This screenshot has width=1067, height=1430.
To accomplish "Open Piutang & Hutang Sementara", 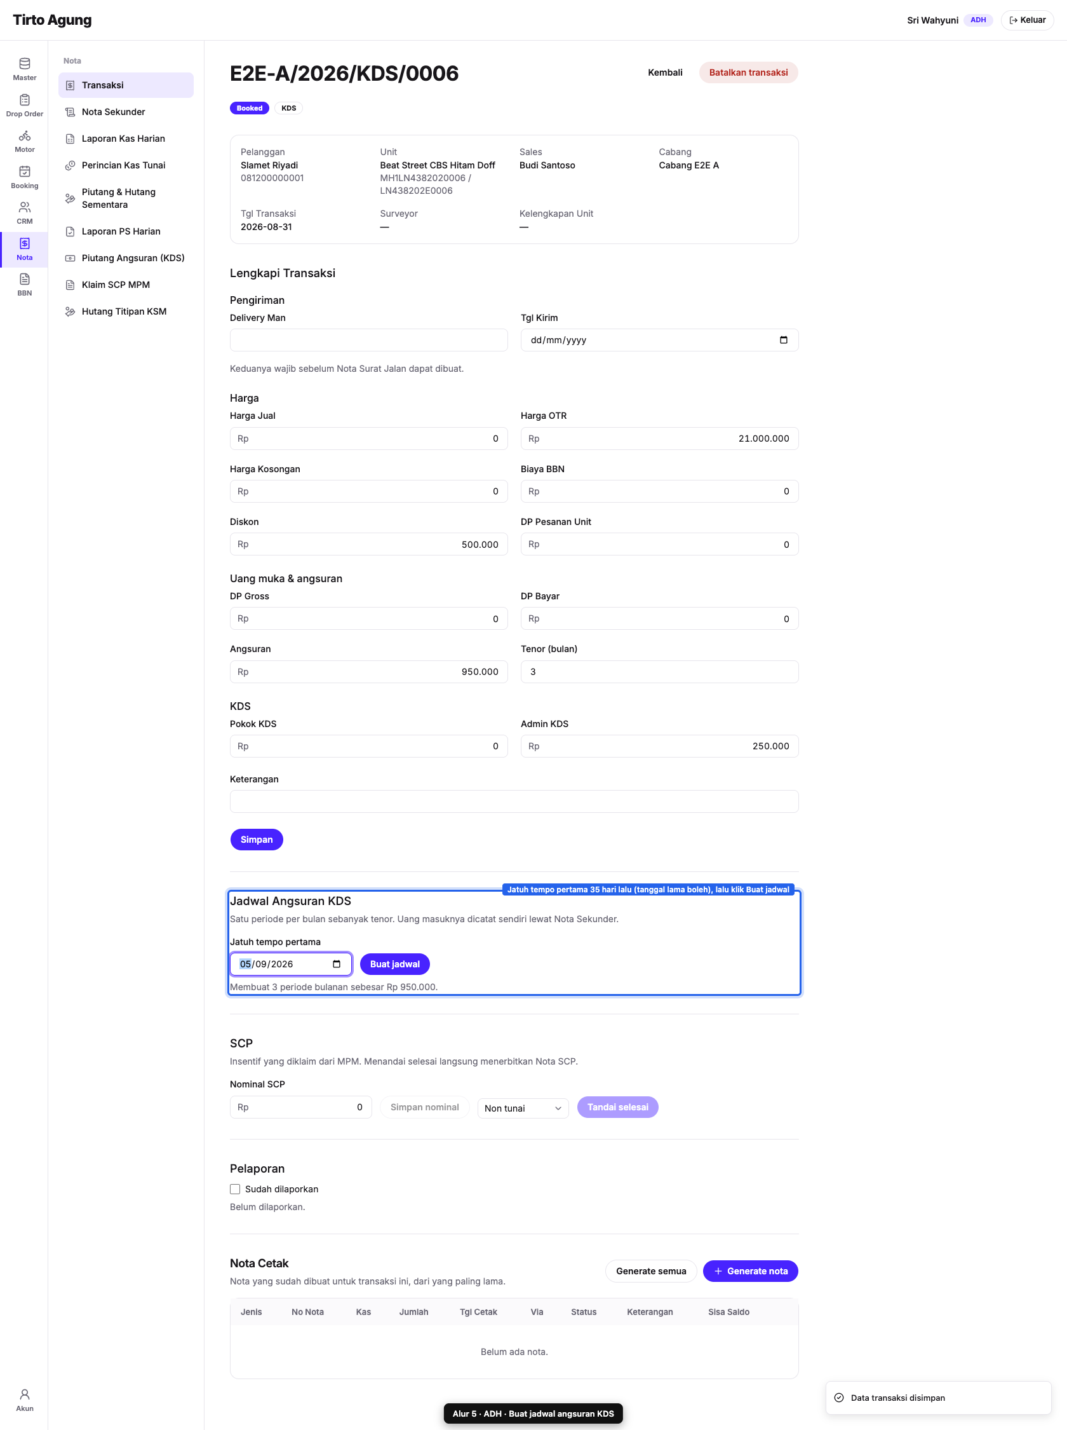I will click(126, 198).
